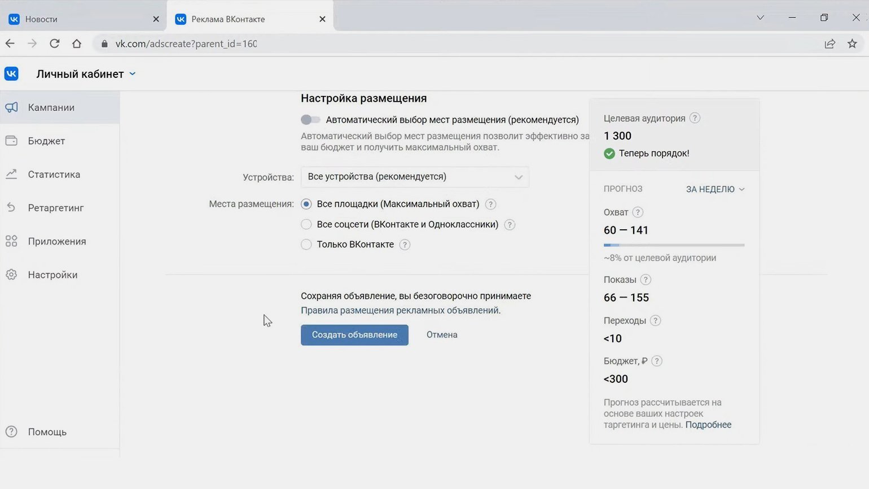Open help for Все соцсети option

coord(510,224)
